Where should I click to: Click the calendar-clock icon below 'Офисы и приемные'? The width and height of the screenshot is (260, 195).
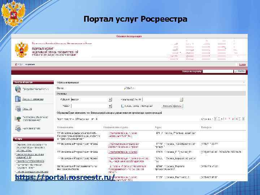[18, 109]
